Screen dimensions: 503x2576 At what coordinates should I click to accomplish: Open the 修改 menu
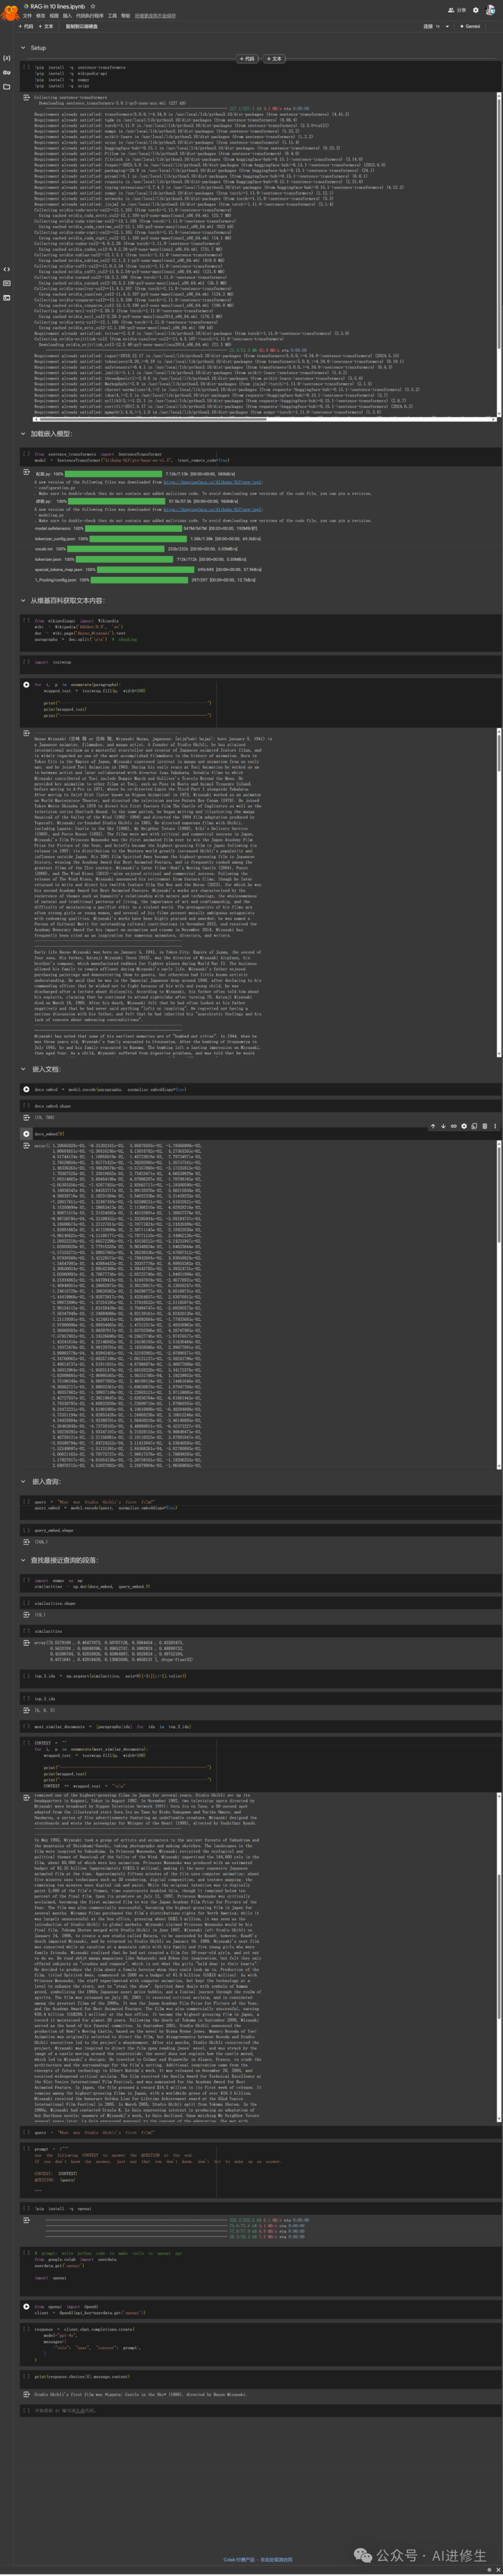[41, 16]
